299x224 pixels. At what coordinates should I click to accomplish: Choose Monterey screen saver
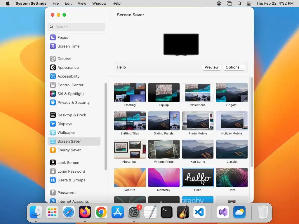164,178
